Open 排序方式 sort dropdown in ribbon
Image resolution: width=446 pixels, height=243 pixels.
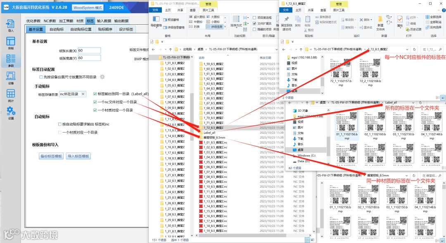[x=236, y=21]
